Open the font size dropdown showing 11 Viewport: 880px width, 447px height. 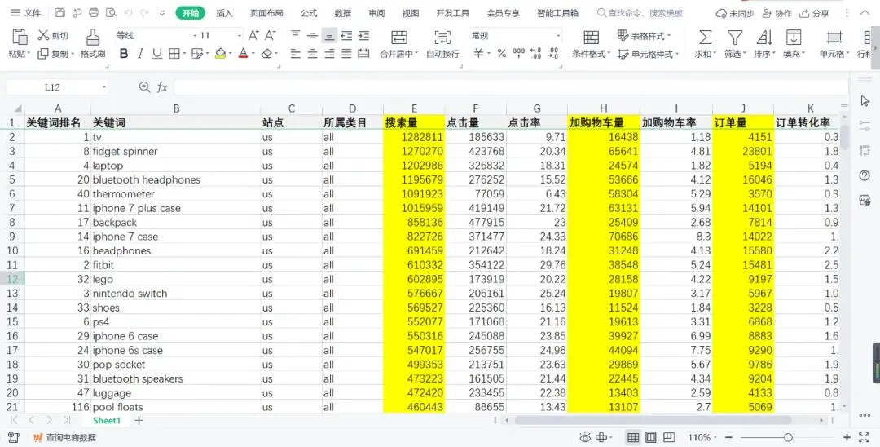pyautogui.click(x=240, y=35)
